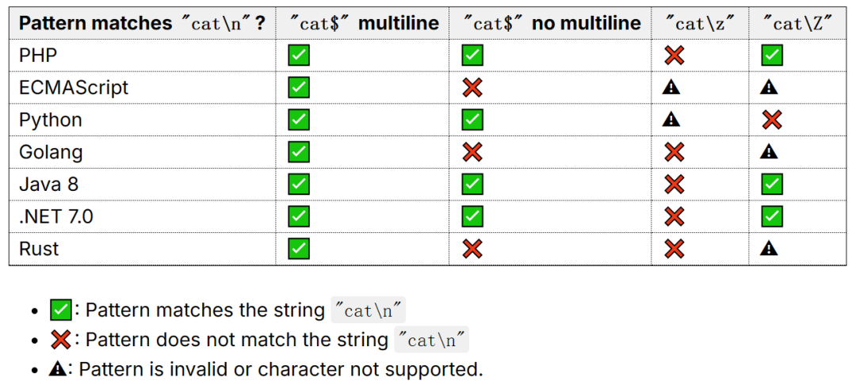Click the warning triangle for ECMAScript cat\z
This screenshot has height=389, width=856.
(x=671, y=87)
